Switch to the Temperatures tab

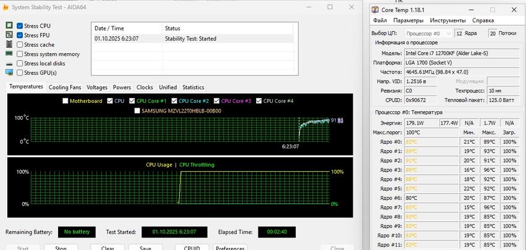tap(26, 87)
